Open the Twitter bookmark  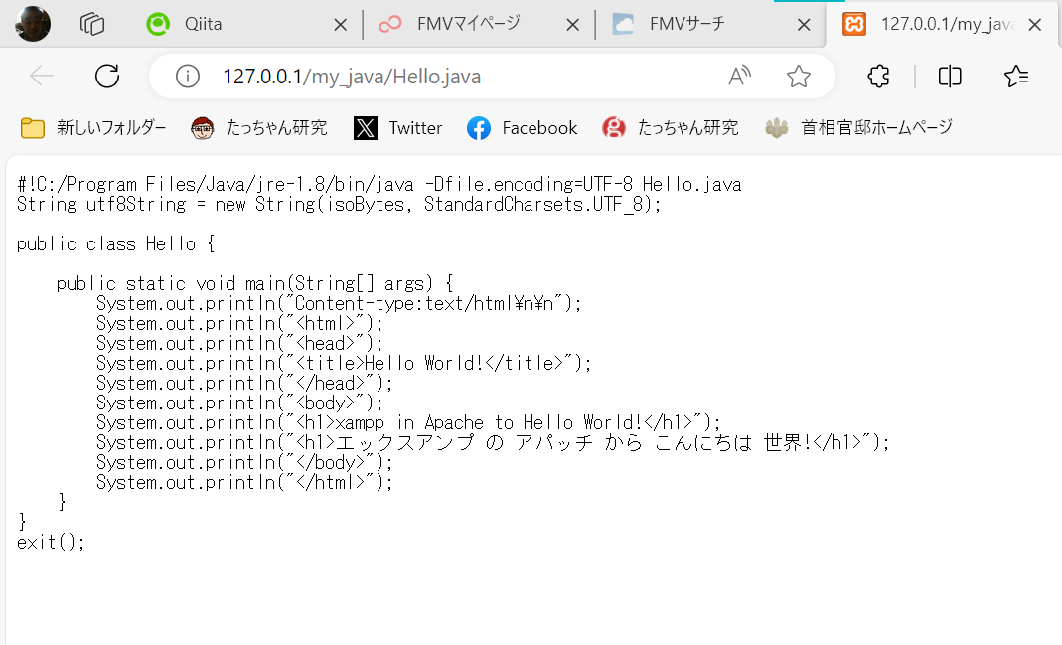click(x=397, y=127)
